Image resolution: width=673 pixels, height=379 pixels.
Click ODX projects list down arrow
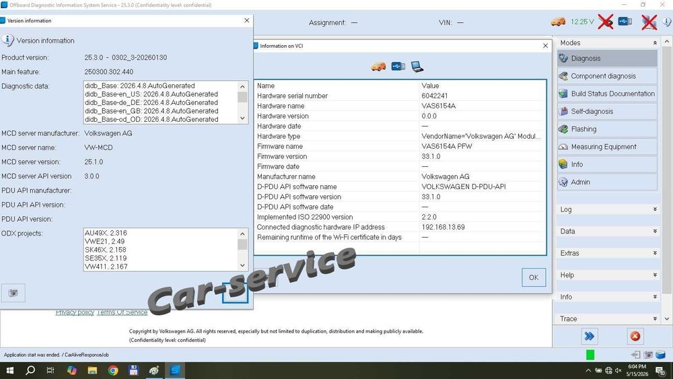click(242, 265)
